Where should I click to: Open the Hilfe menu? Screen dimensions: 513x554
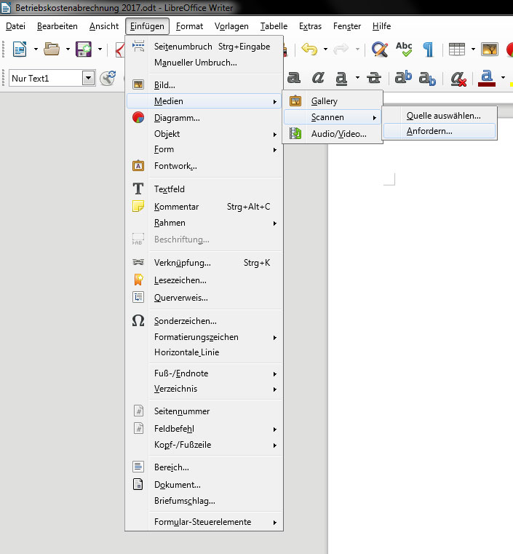381,26
